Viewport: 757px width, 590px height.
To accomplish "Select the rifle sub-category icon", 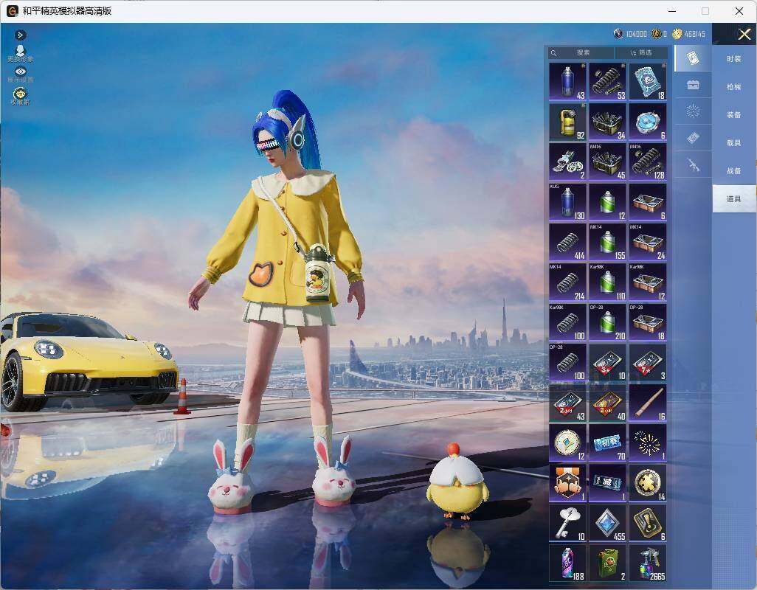I will pos(693,165).
